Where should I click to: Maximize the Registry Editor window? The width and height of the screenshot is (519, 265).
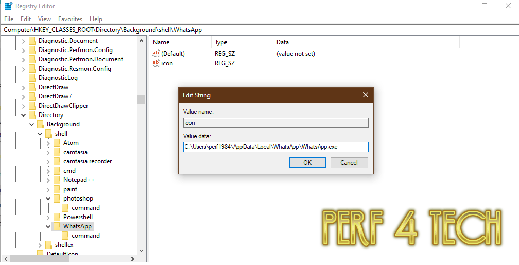pos(485,6)
